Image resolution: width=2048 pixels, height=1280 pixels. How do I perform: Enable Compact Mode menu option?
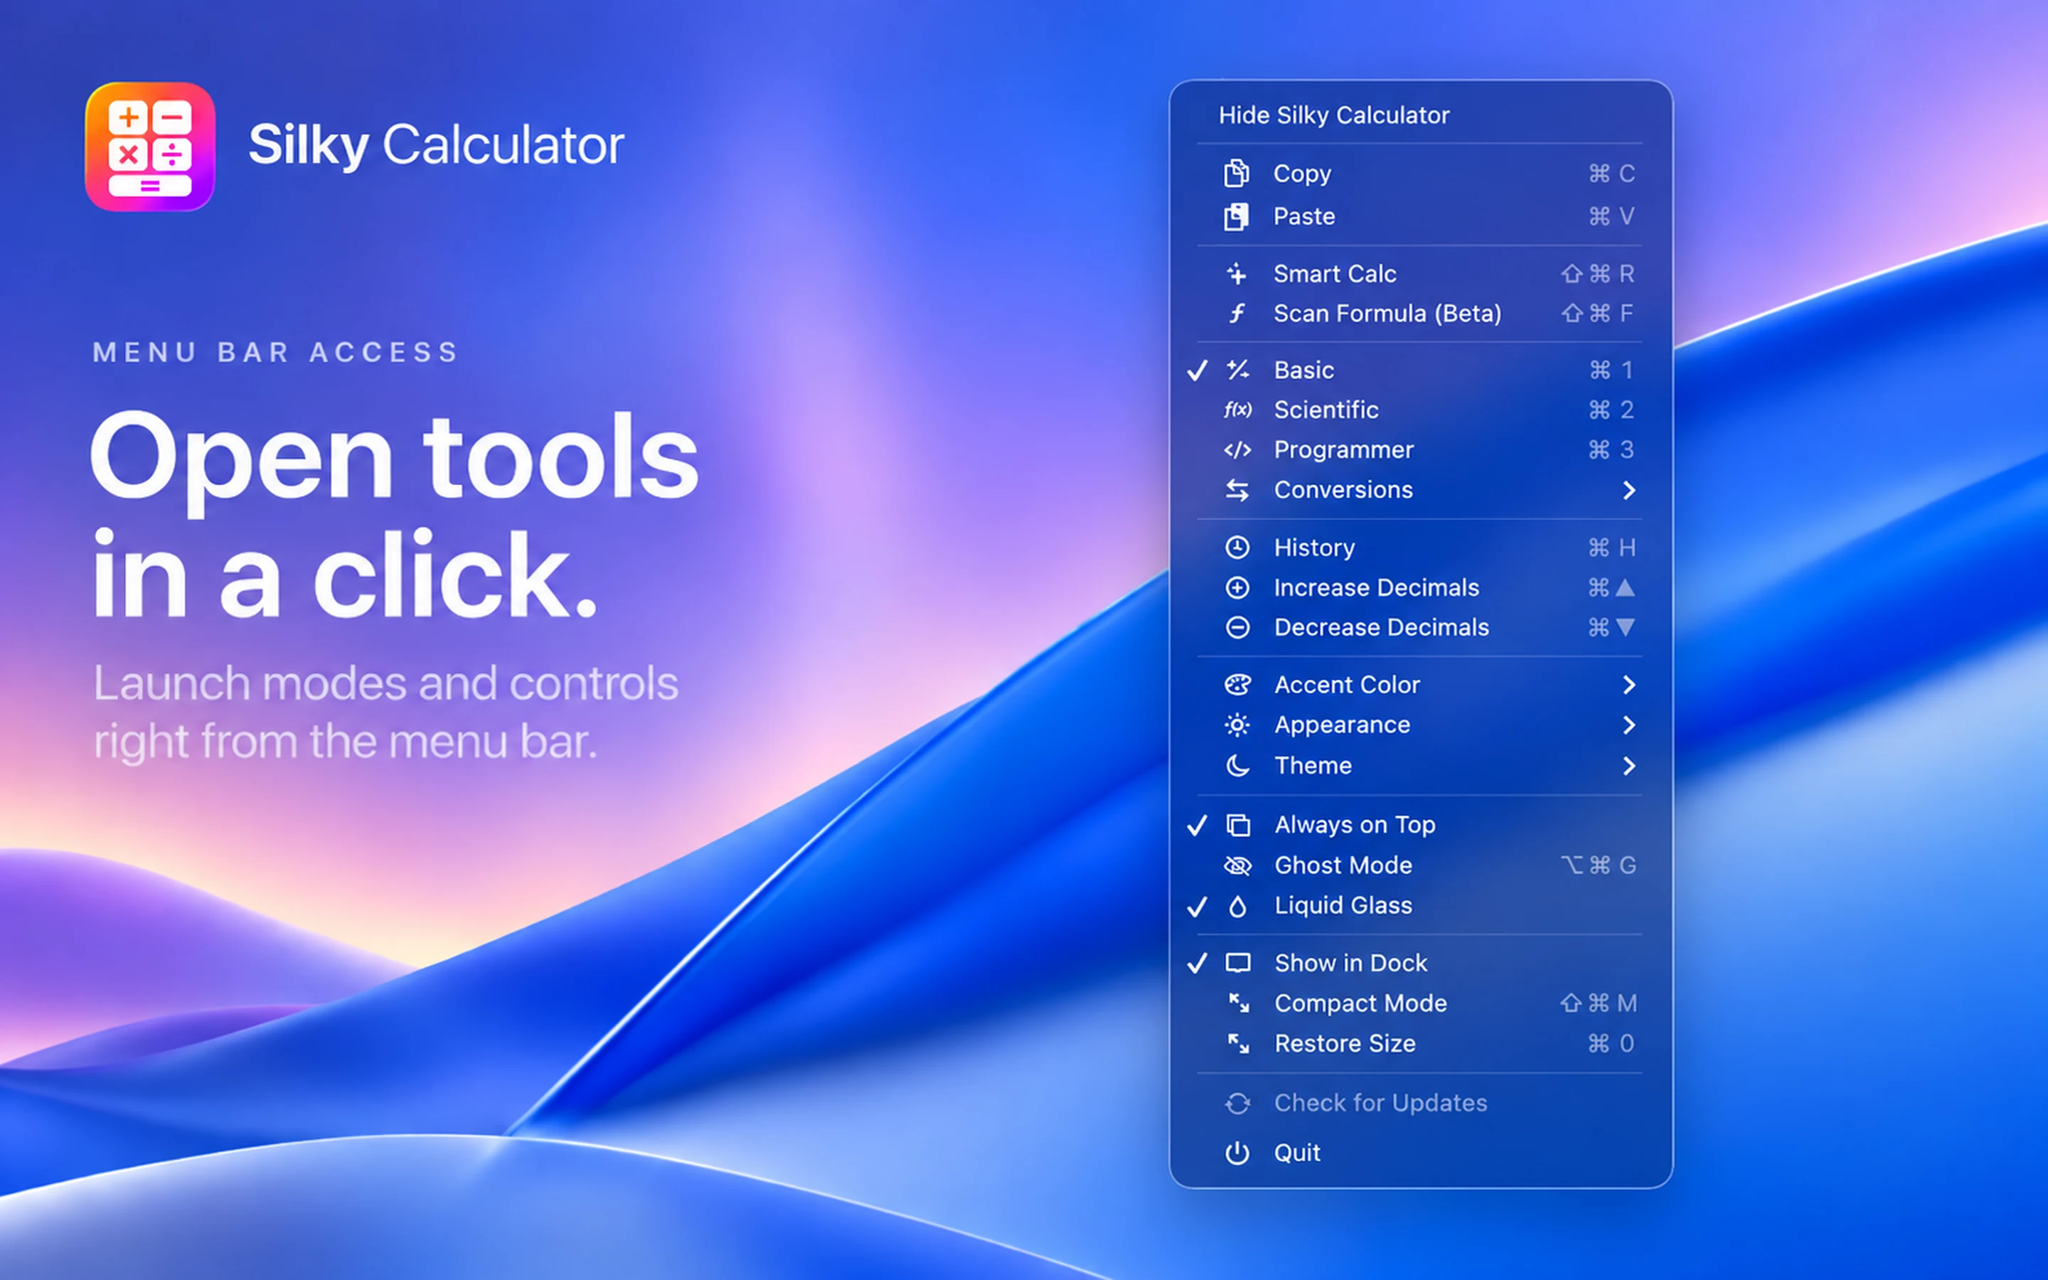tap(1419, 1003)
